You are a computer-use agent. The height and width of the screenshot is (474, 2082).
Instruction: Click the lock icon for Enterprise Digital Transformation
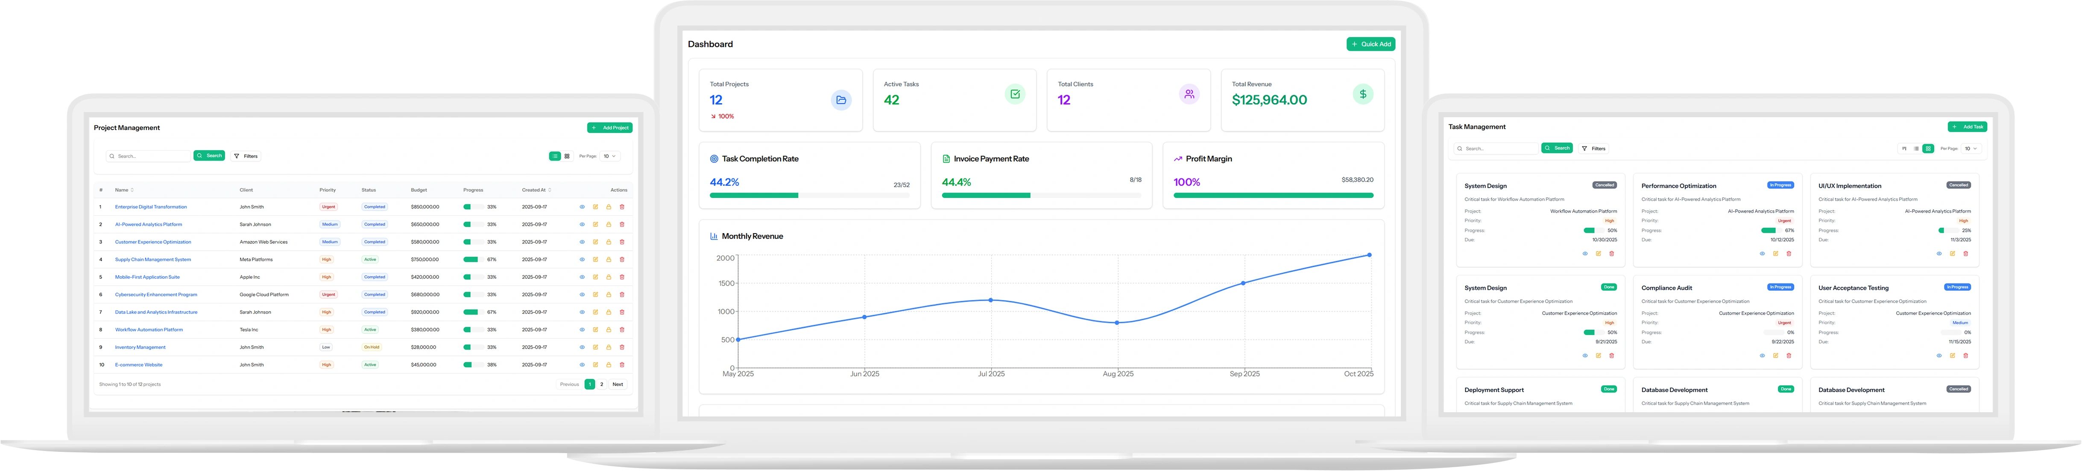pos(609,207)
